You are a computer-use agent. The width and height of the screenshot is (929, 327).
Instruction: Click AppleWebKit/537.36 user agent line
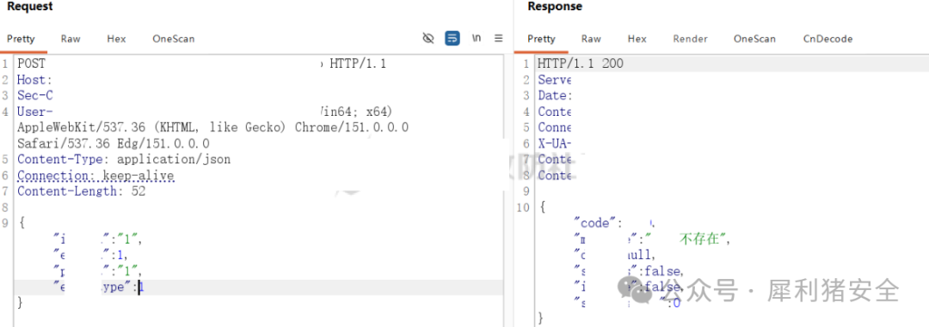(212, 127)
